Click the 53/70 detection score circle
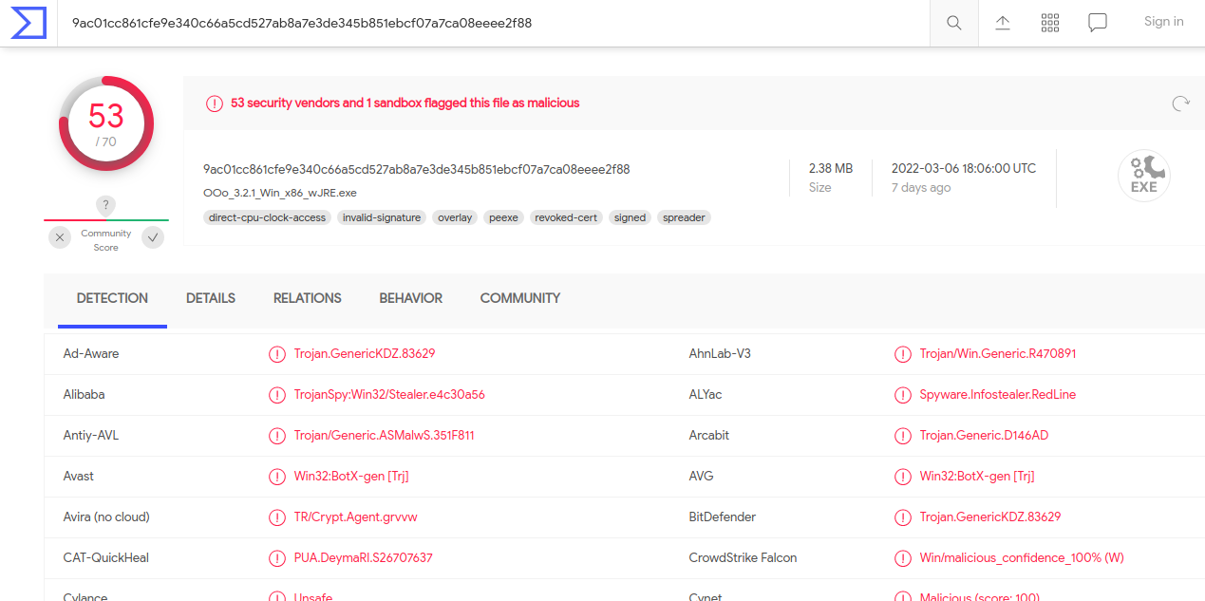 tap(105, 123)
